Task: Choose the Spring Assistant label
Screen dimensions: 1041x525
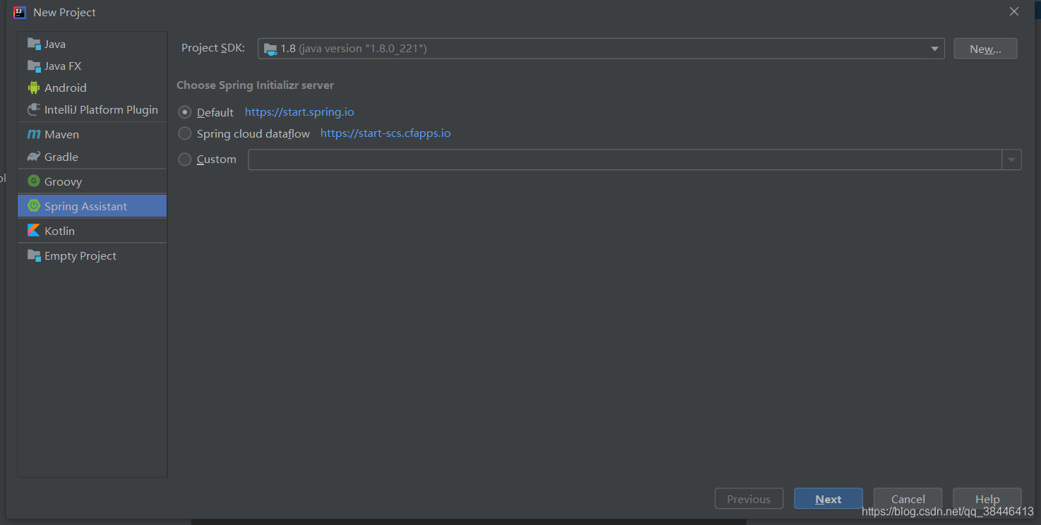Action: point(85,206)
